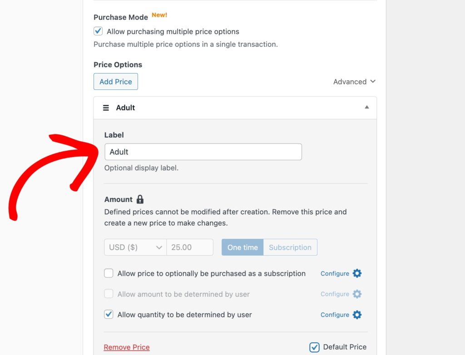Click the 25.00 amount input field
This screenshot has width=465, height=355.
pyautogui.click(x=189, y=247)
